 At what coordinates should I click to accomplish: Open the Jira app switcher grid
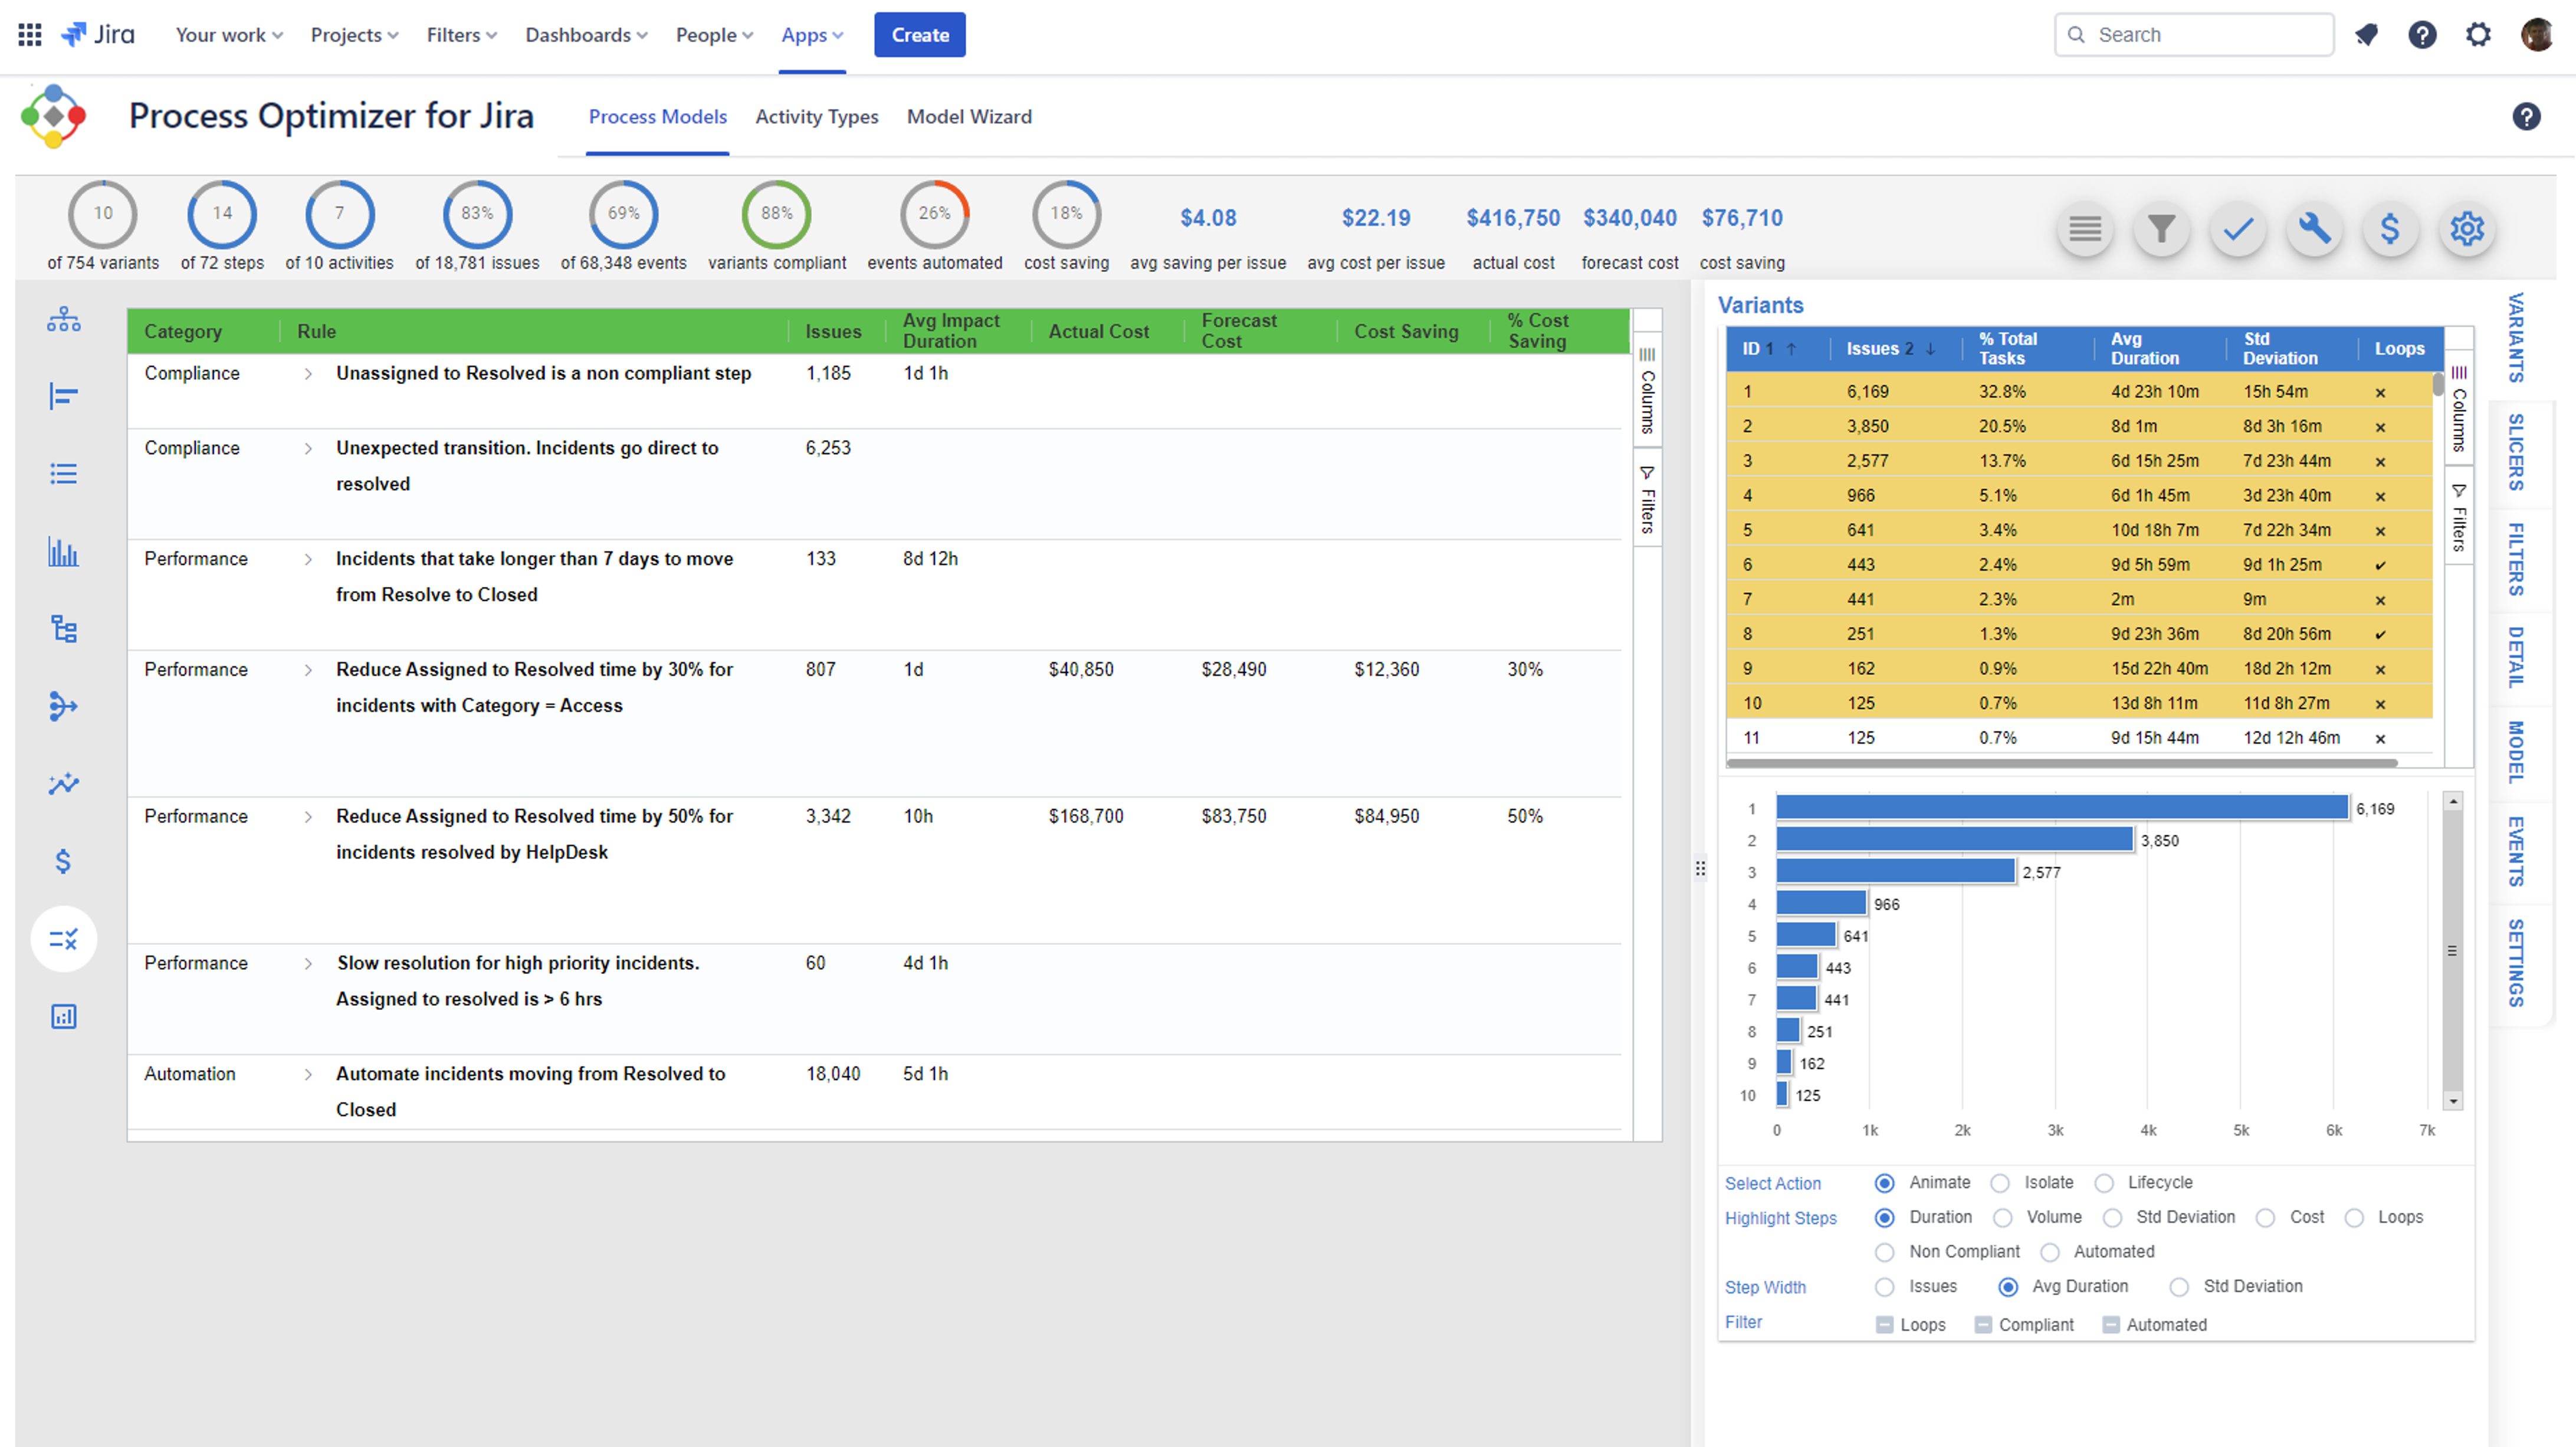(x=30, y=35)
